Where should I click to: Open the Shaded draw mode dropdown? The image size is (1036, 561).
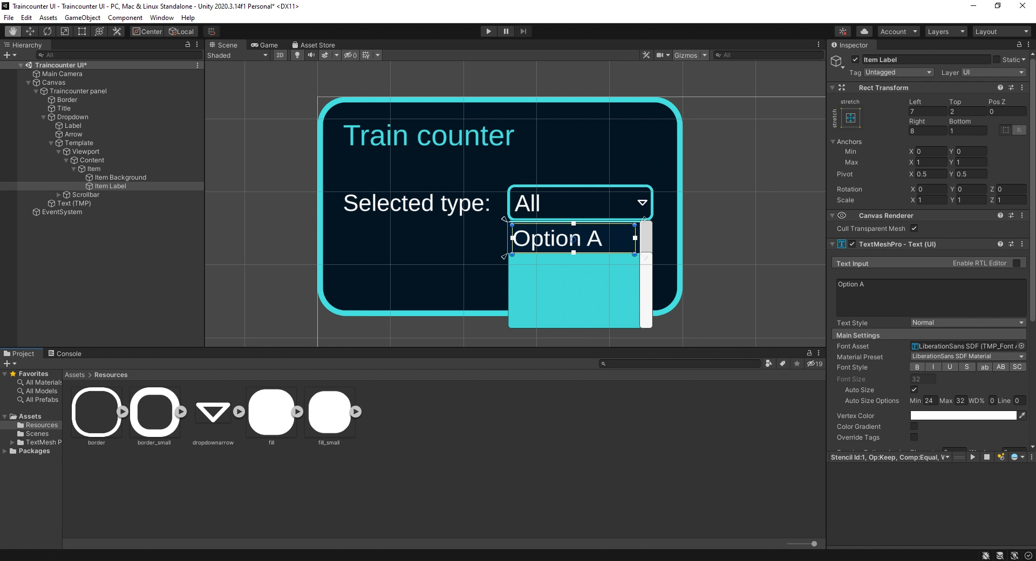coord(237,55)
